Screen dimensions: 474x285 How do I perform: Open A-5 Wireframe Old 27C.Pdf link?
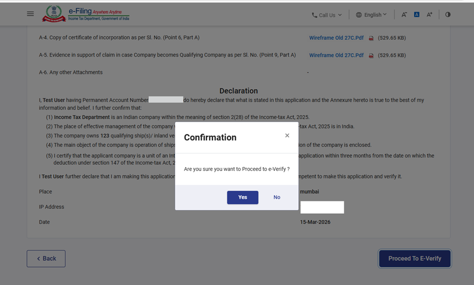click(336, 56)
